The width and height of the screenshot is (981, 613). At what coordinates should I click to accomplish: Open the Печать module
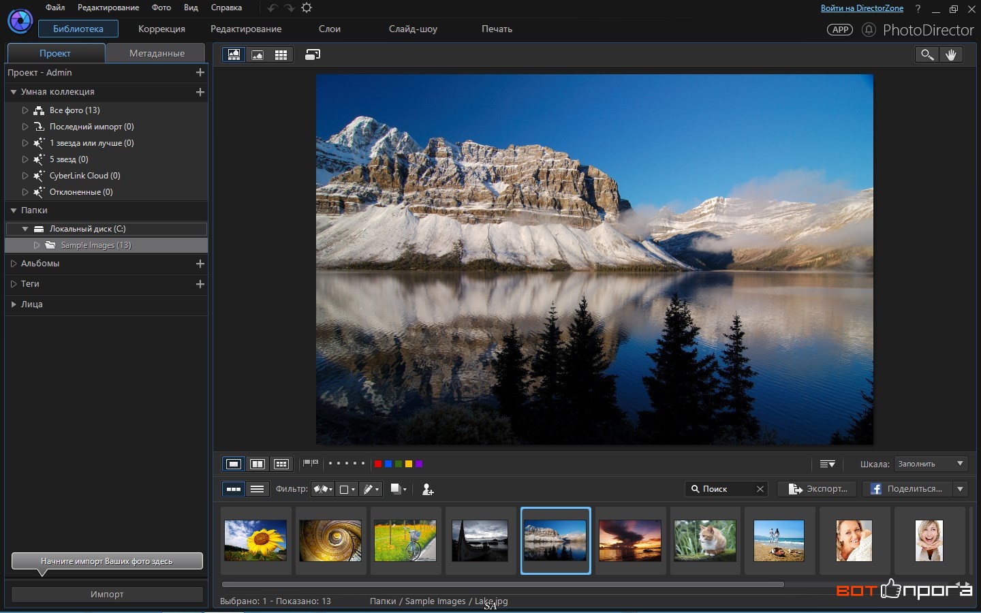[x=497, y=29]
